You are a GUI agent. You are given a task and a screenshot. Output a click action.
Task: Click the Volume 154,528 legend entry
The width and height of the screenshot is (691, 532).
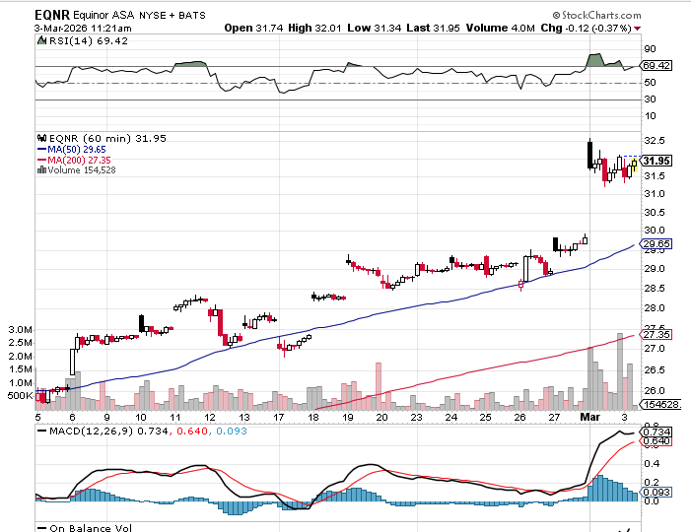82,170
